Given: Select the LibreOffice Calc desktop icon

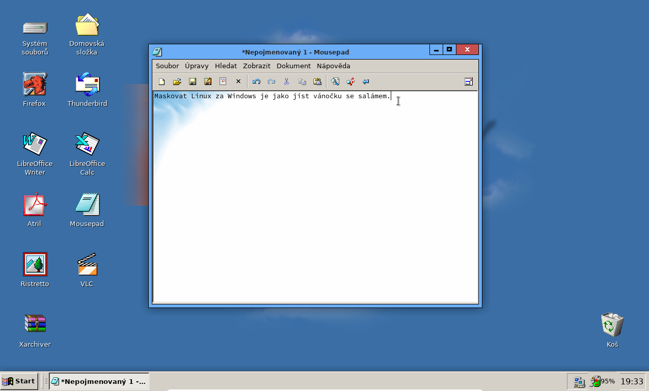Looking at the screenshot, I should pos(87,154).
